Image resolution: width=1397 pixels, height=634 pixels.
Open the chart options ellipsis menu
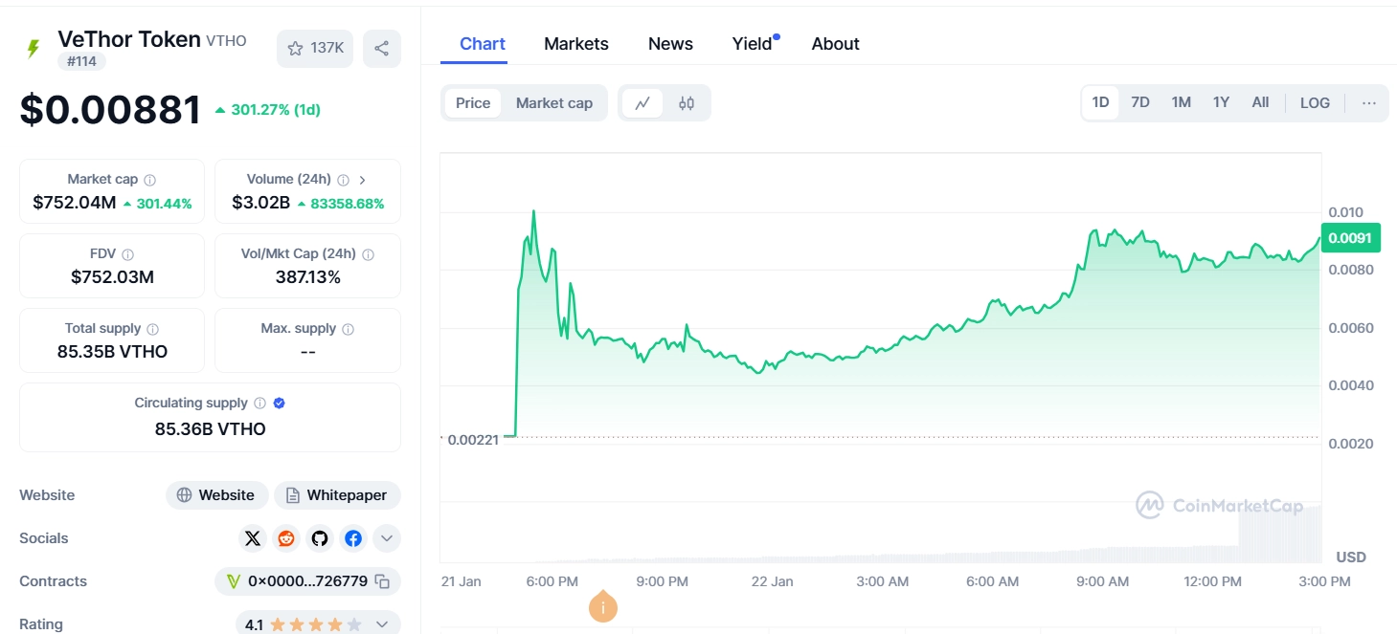tap(1368, 102)
